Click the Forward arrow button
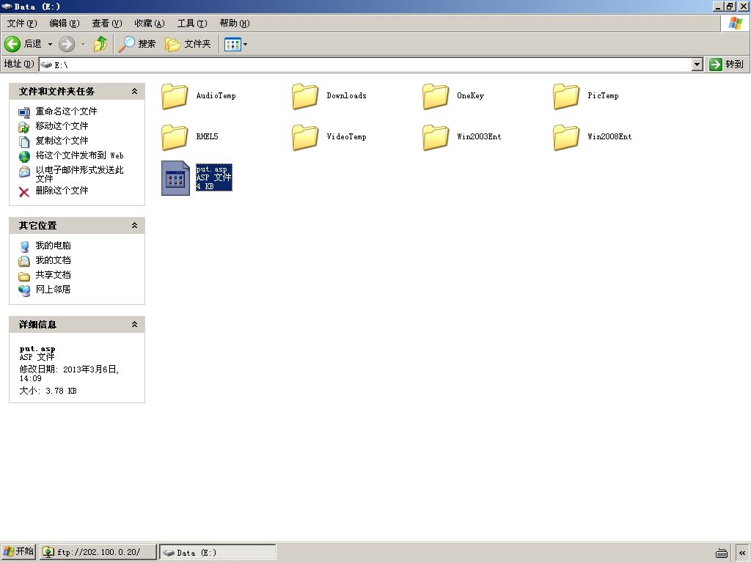The height and width of the screenshot is (563, 751). pos(67,44)
